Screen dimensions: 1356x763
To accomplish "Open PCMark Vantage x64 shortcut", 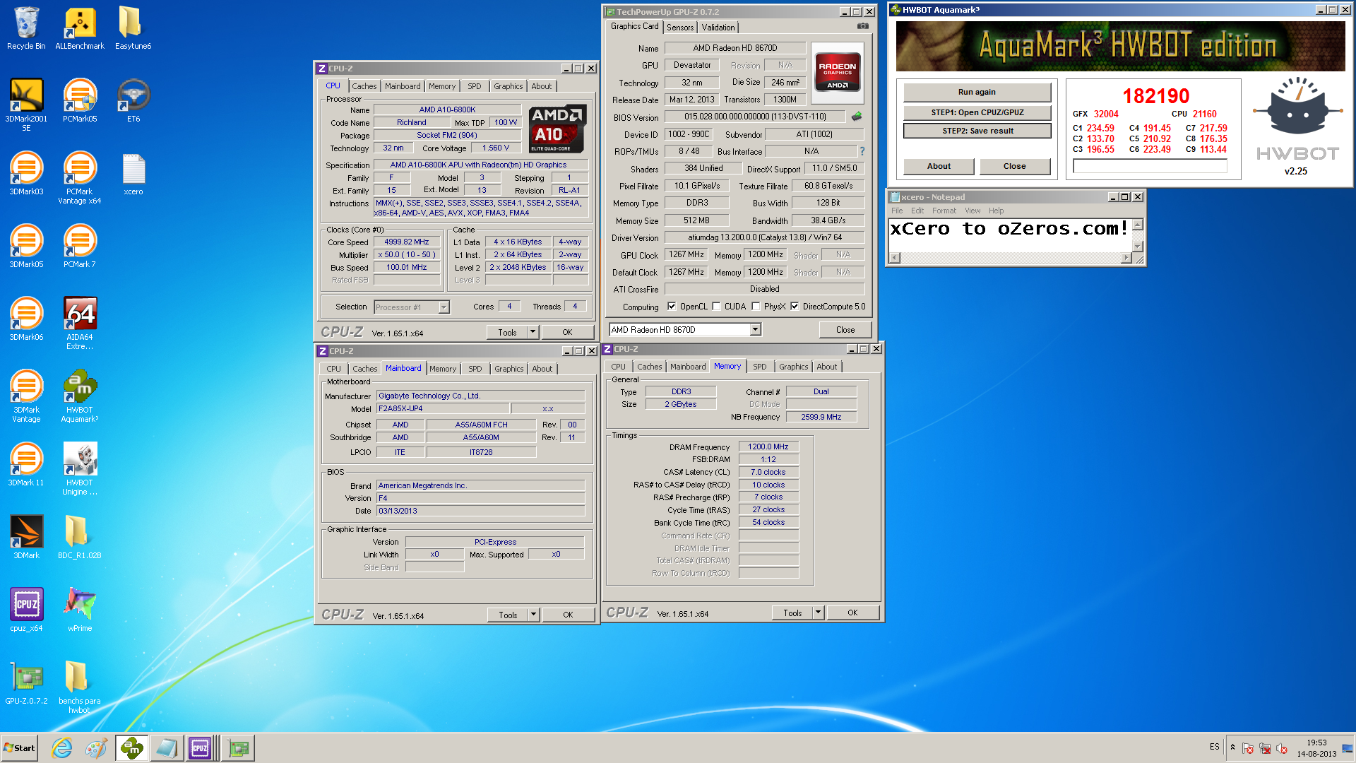I will pyautogui.click(x=80, y=177).
